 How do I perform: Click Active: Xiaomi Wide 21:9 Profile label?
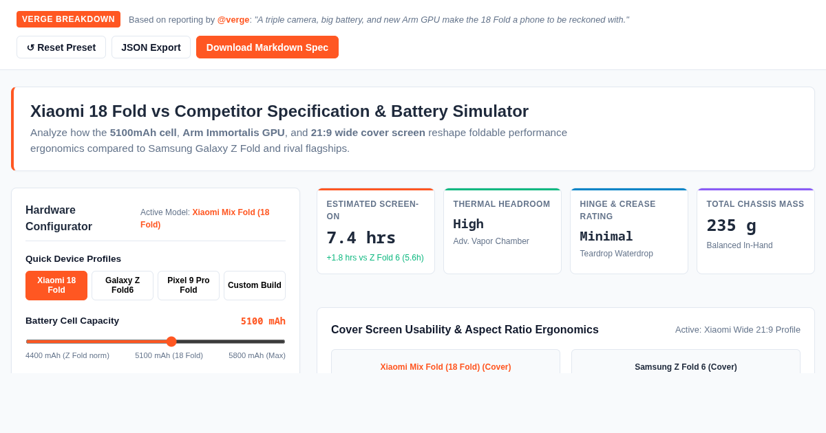click(738, 330)
